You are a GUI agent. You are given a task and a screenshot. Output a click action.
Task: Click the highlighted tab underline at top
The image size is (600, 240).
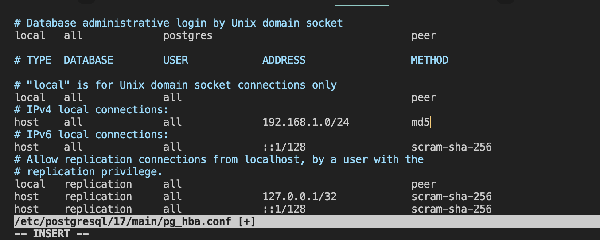pos(362,5)
